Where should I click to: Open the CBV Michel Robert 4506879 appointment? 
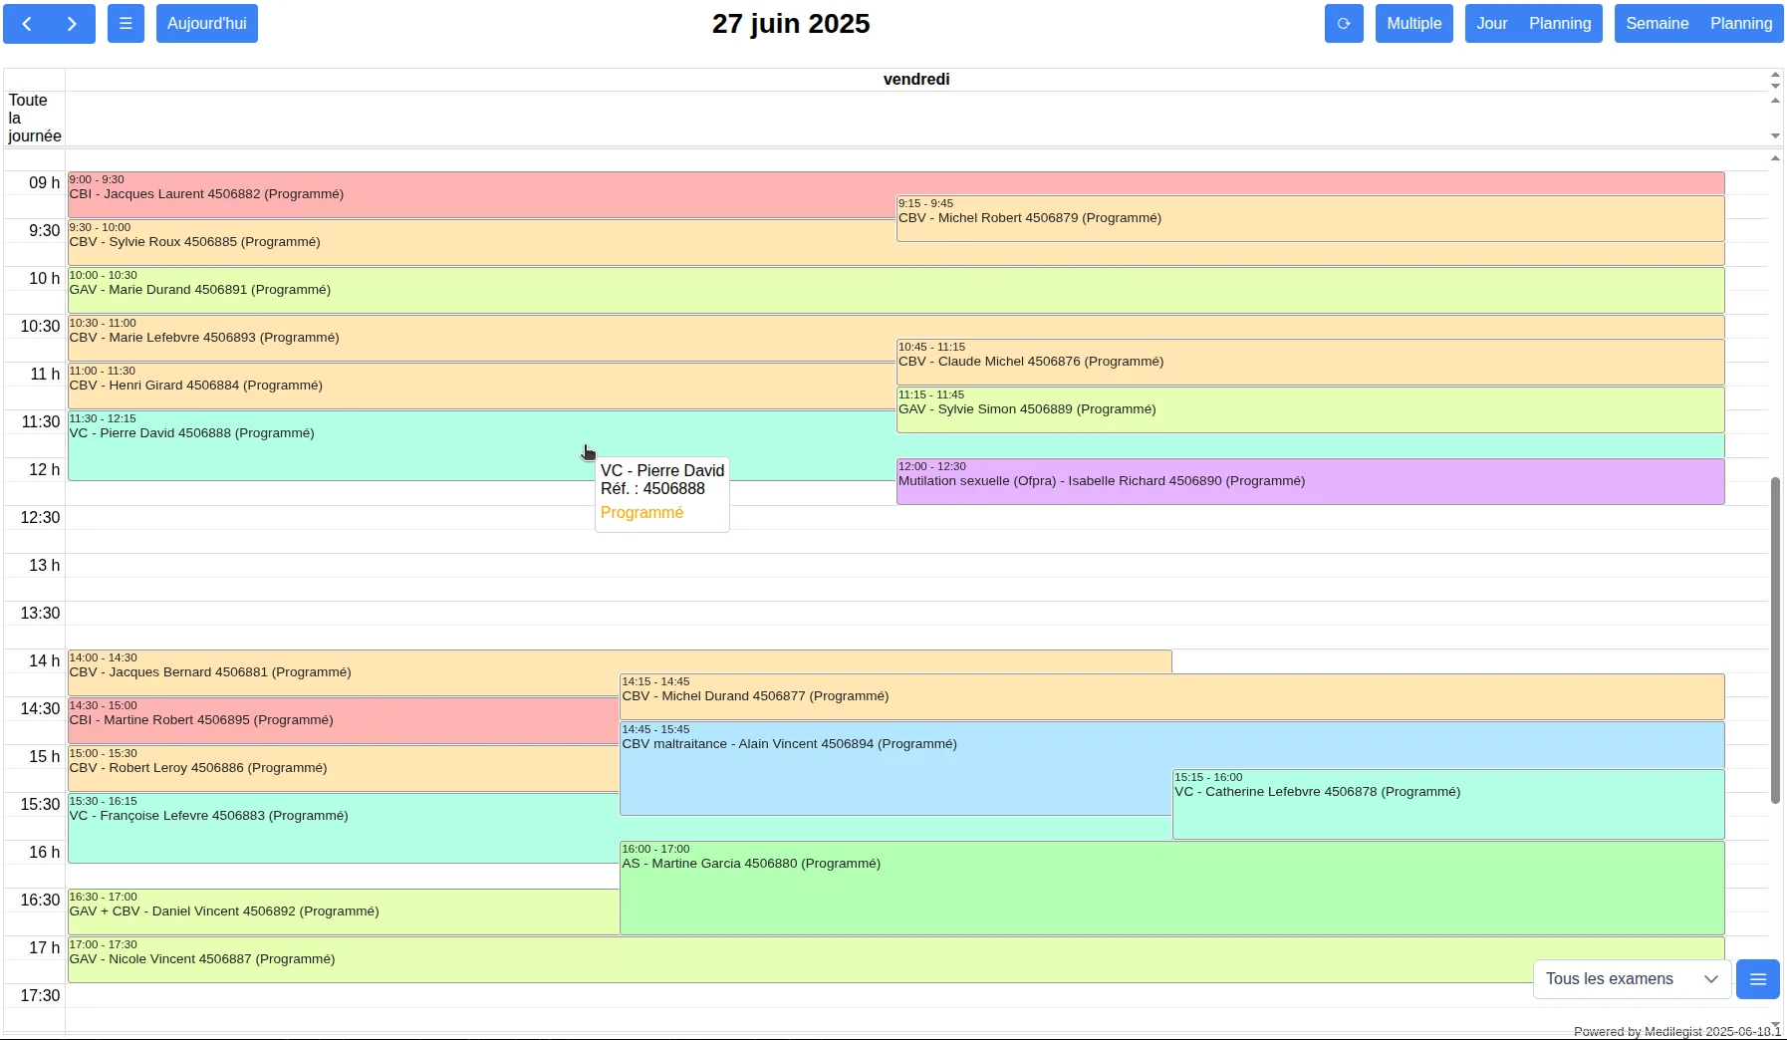click(1311, 218)
